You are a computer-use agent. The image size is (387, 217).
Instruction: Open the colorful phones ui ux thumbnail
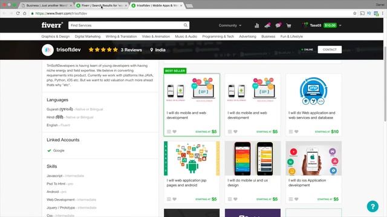(x=253, y=158)
